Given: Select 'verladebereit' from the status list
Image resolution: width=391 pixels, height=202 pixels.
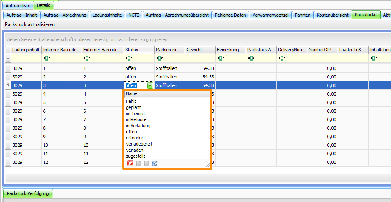Looking at the screenshot, I should [139, 144].
